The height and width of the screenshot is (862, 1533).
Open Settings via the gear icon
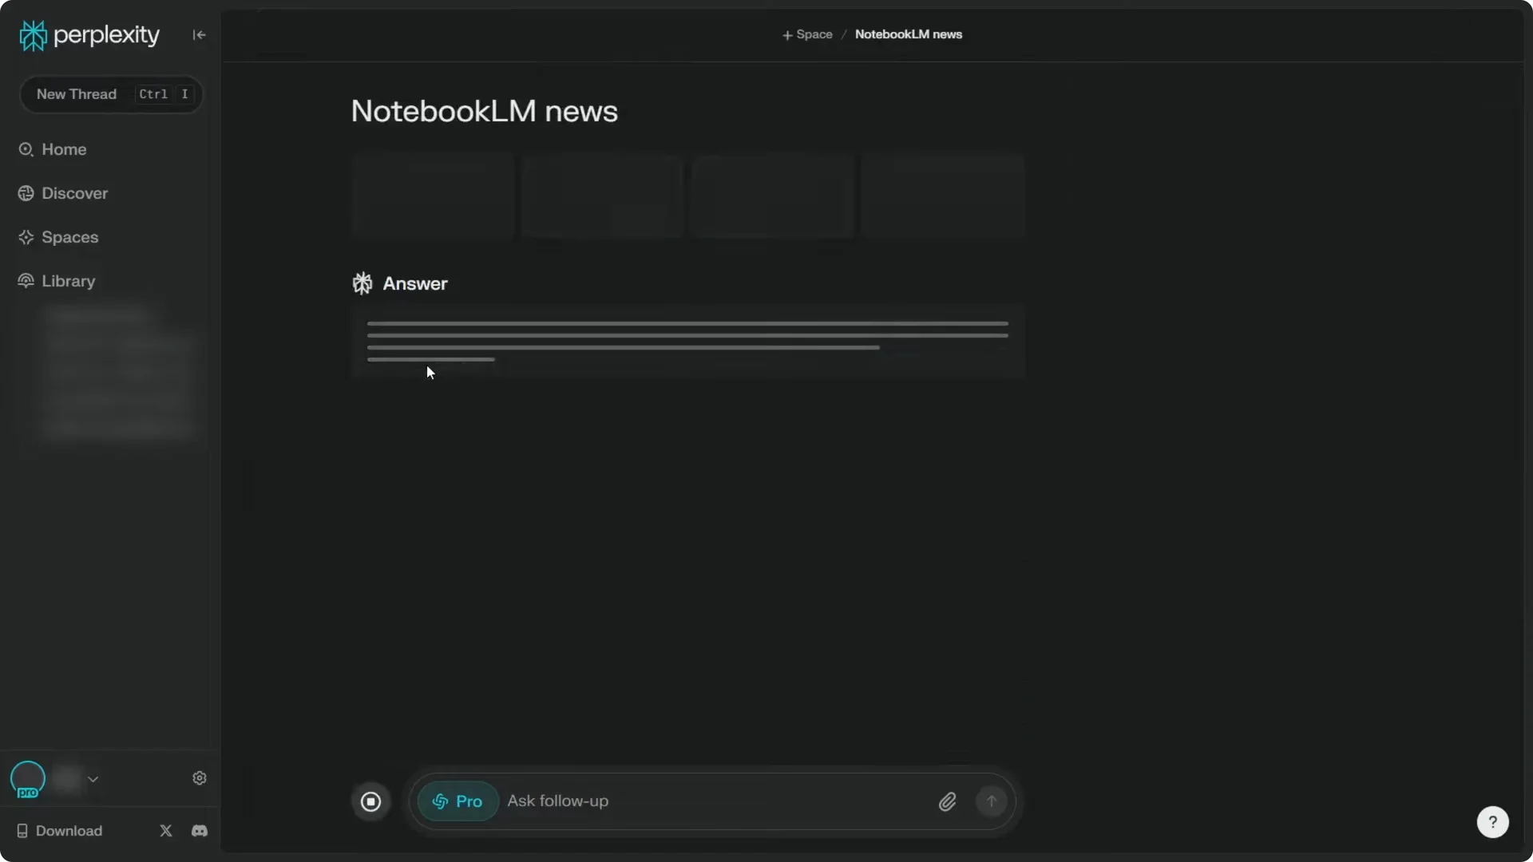click(x=200, y=778)
